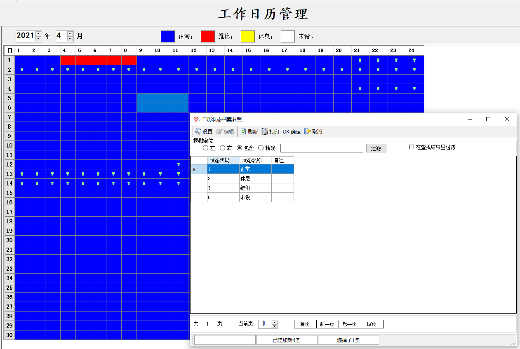Decrease the month spinner value
The image size is (520, 349).
[70, 38]
